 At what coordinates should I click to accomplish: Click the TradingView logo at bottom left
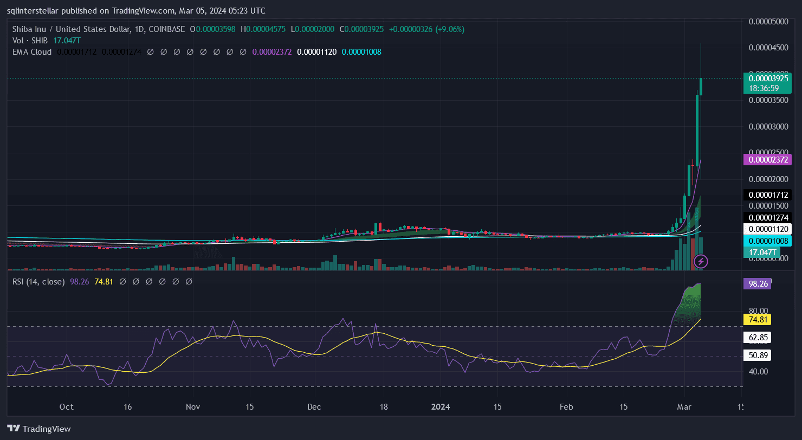coord(38,429)
